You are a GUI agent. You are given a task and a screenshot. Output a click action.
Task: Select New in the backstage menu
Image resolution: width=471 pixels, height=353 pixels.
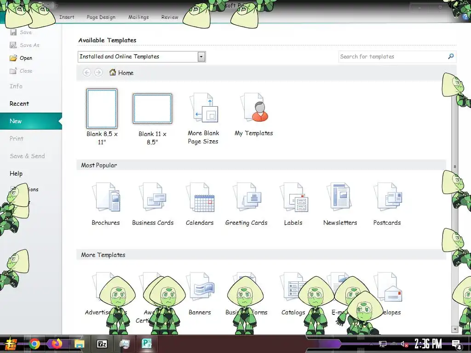31,121
